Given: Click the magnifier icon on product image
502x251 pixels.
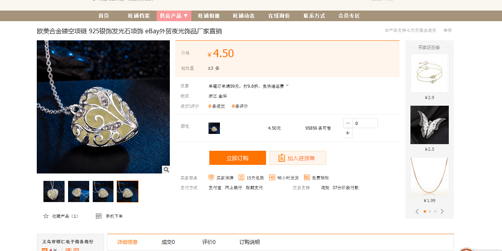Looking at the screenshot, I should [166, 170].
